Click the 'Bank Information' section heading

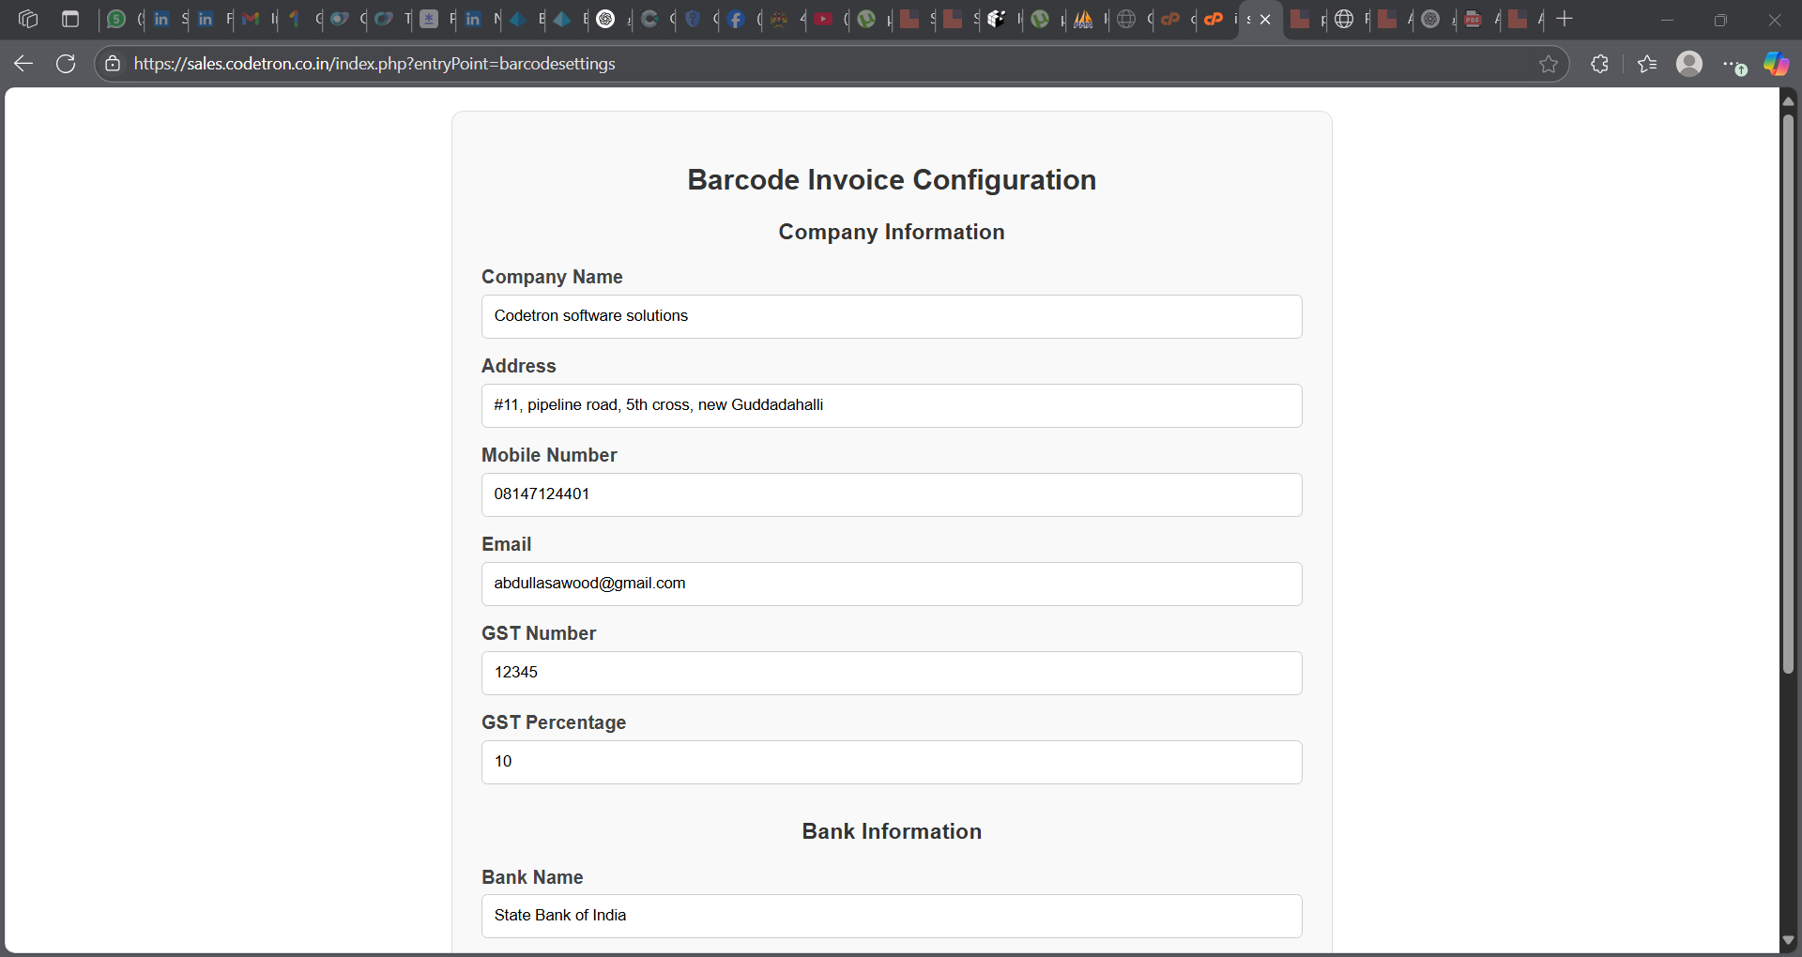[x=892, y=831]
